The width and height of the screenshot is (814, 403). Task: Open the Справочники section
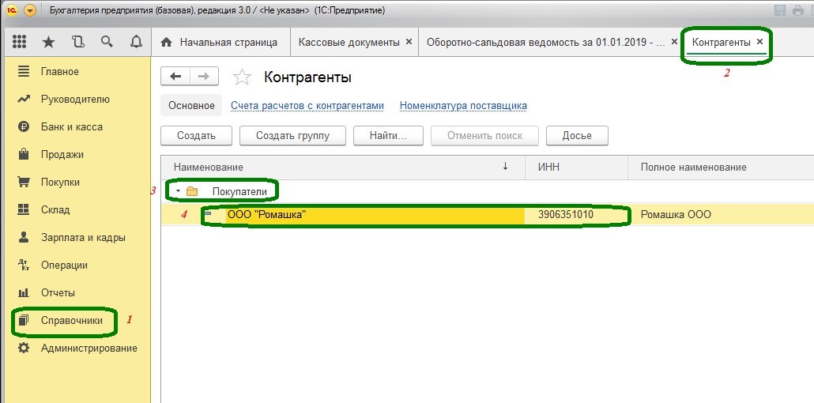(72, 321)
